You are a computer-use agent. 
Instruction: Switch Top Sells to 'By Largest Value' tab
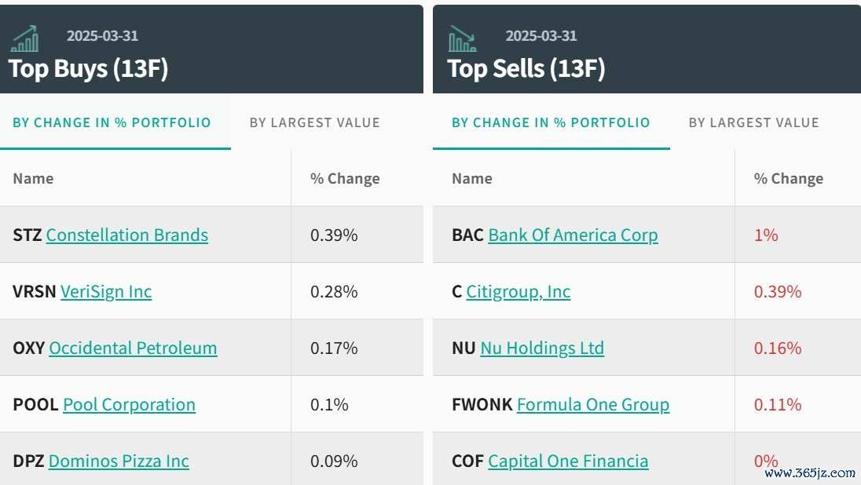pyautogui.click(x=753, y=122)
